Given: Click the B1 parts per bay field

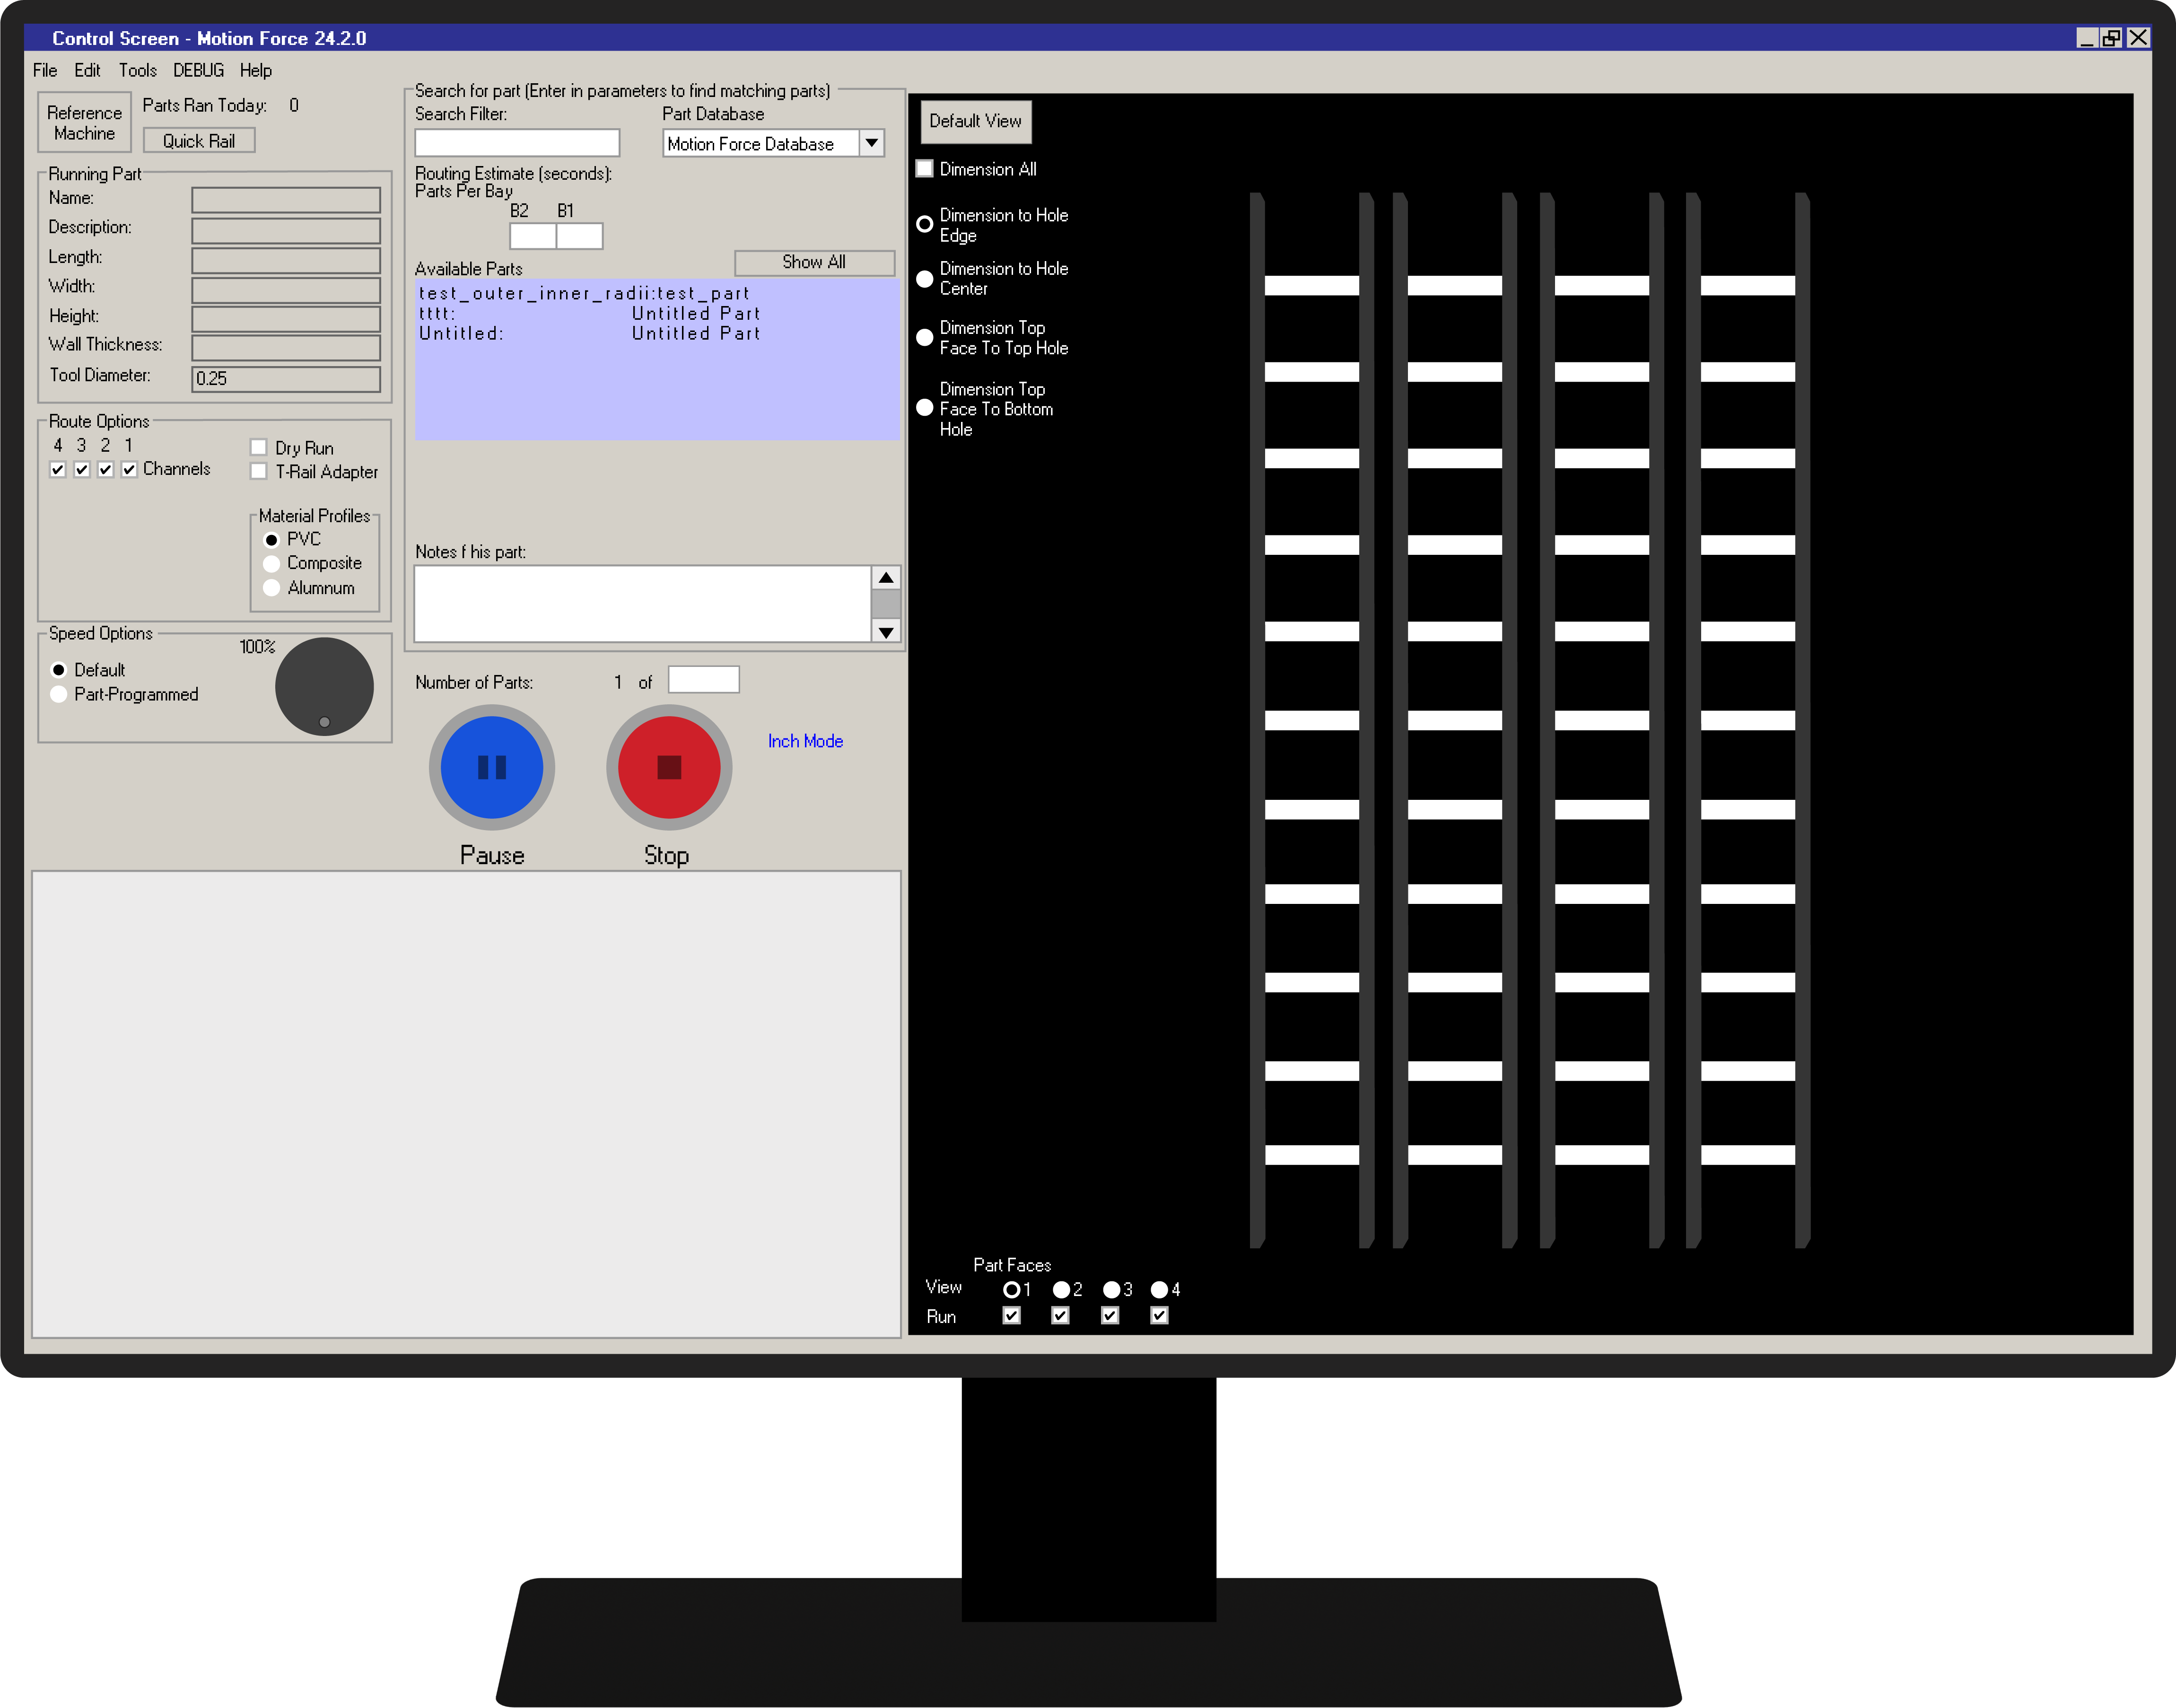Looking at the screenshot, I should point(579,236).
